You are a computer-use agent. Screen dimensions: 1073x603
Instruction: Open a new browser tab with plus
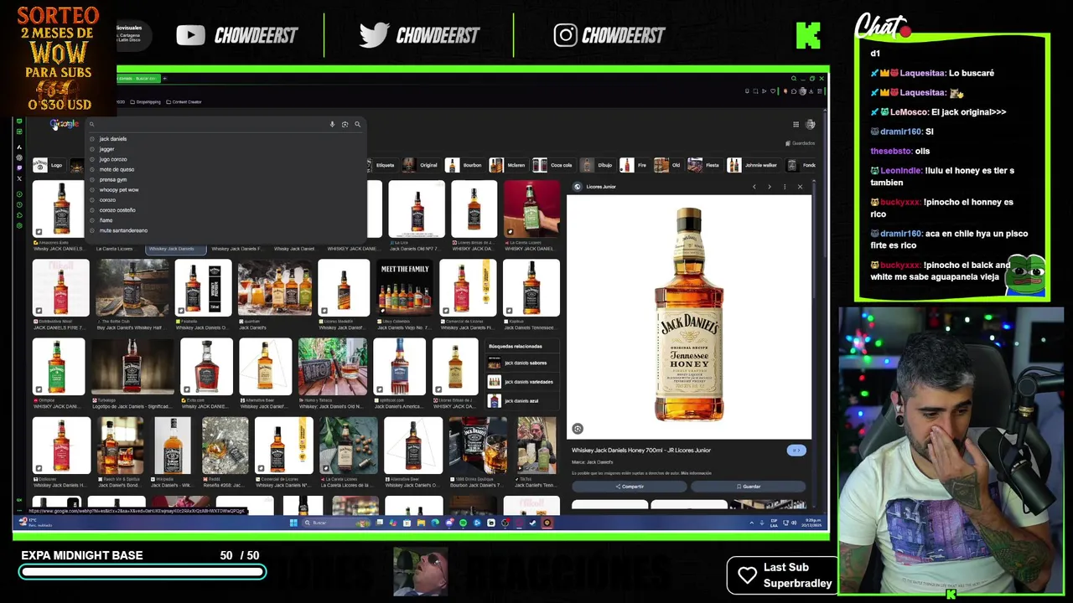click(x=165, y=79)
